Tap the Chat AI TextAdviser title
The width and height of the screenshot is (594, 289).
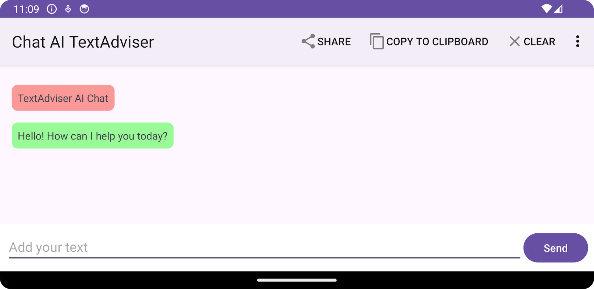point(83,42)
